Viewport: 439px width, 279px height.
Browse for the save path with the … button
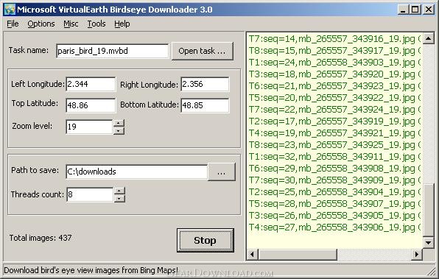[x=221, y=172]
